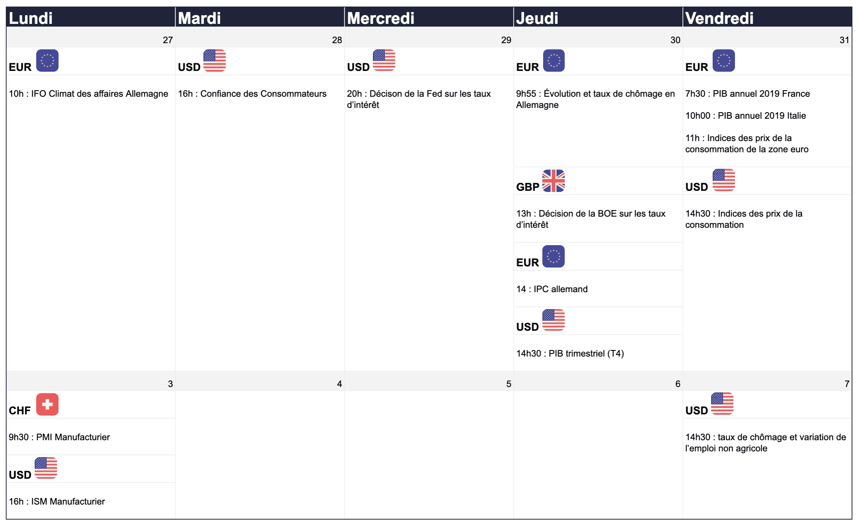The width and height of the screenshot is (859, 525).
Task: Click the US flag above ISM Manufacturier
Action: [x=46, y=468]
